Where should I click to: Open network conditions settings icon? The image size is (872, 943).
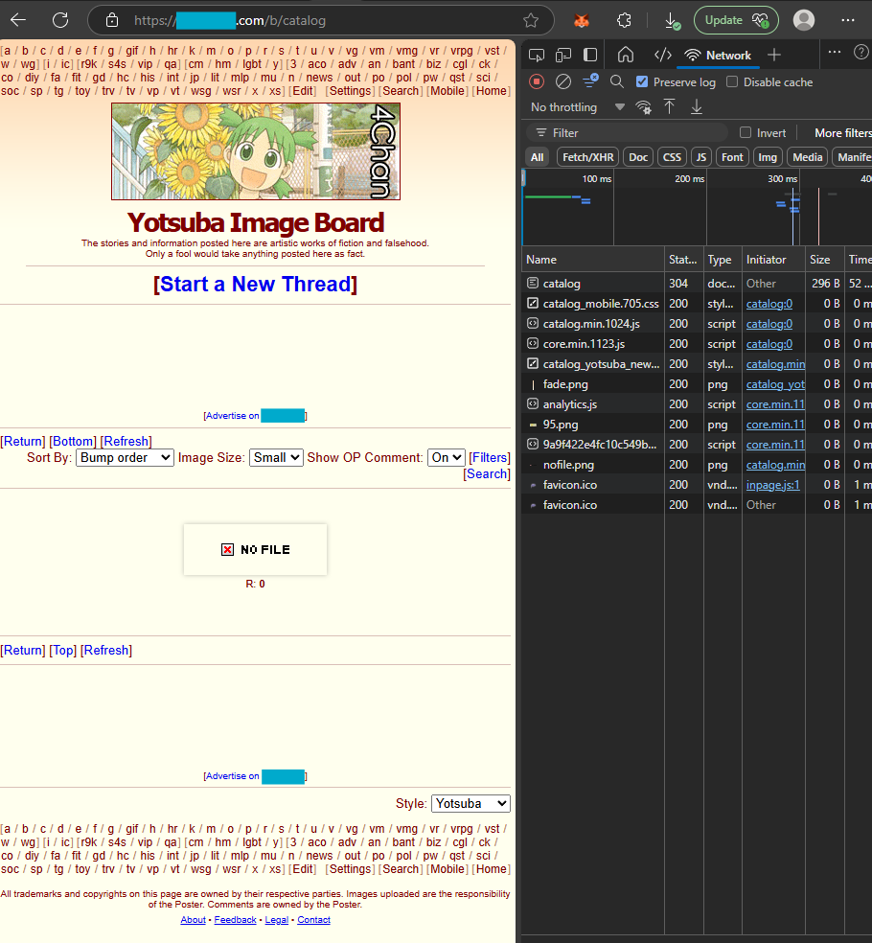(x=644, y=107)
